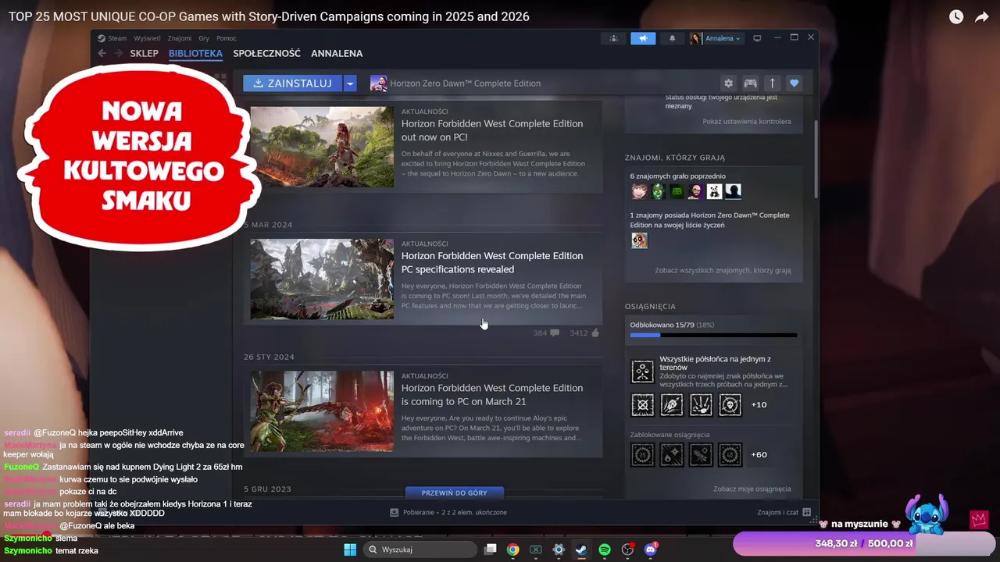Screen dimensions: 1000x562
Task: Click Zobacz wszystkich znajomych, którzy grają
Action: (x=723, y=270)
